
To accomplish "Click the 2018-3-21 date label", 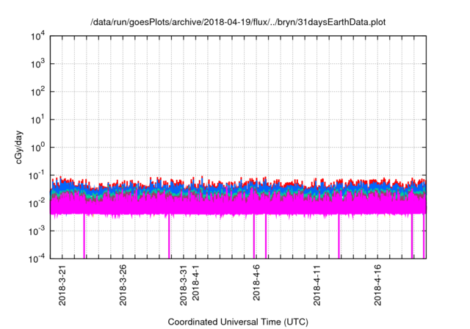I will pos(62,287).
